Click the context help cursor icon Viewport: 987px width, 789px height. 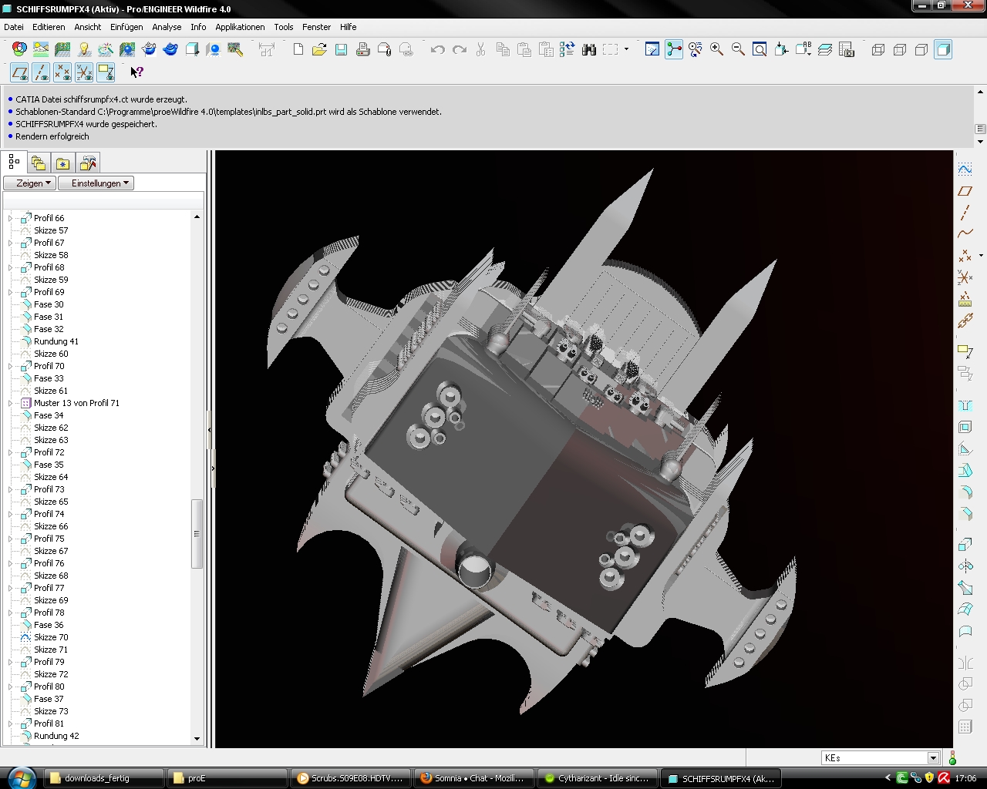click(136, 72)
